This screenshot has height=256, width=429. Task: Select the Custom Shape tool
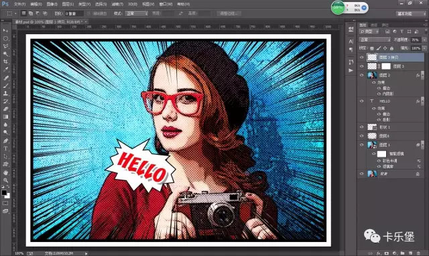(x=5, y=164)
